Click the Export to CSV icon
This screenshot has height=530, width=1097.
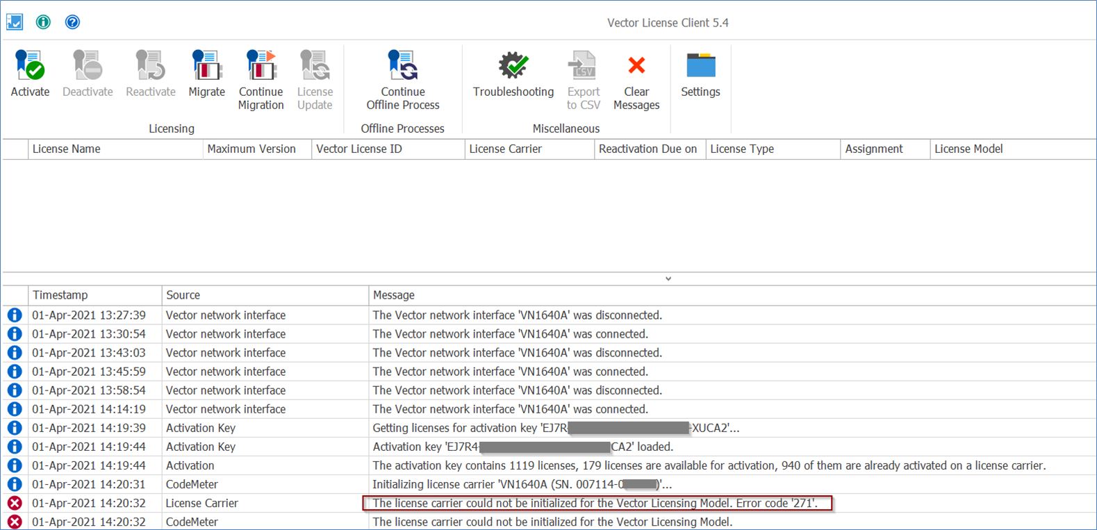pos(583,66)
